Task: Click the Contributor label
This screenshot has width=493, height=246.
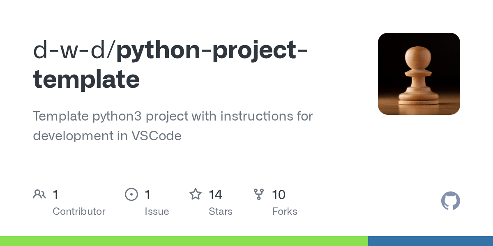Action: click(79, 212)
